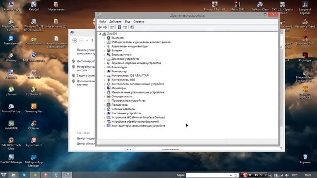
Task: Click the volume icon in system tray
Action: click(x=287, y=175)
